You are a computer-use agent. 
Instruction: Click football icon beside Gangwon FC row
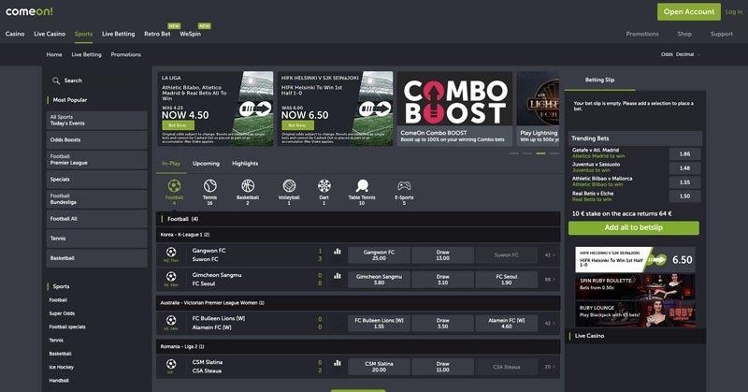pyautogui.click(x=171, y=252)
